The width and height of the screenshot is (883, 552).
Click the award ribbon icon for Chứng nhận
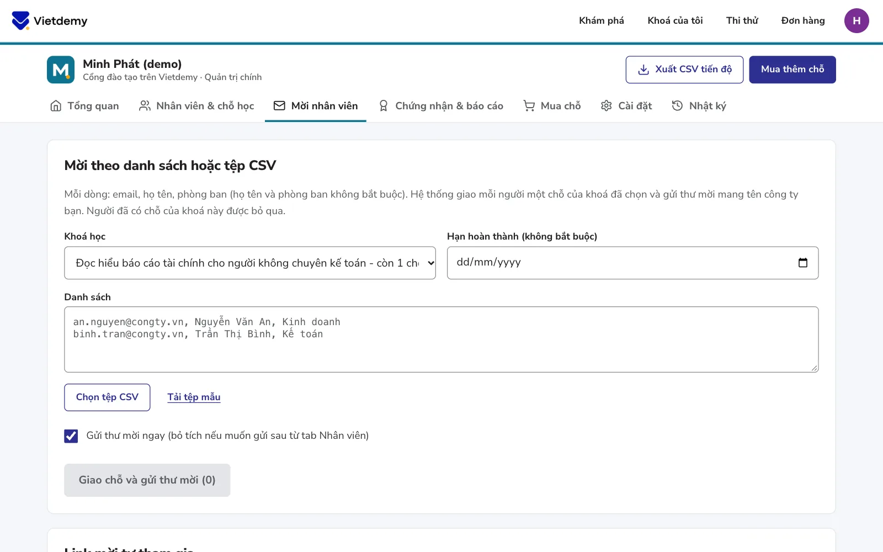pyautogui.click(x=384, y=106)
